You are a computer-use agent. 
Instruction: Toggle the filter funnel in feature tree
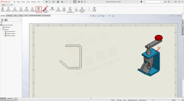(2, 23)
